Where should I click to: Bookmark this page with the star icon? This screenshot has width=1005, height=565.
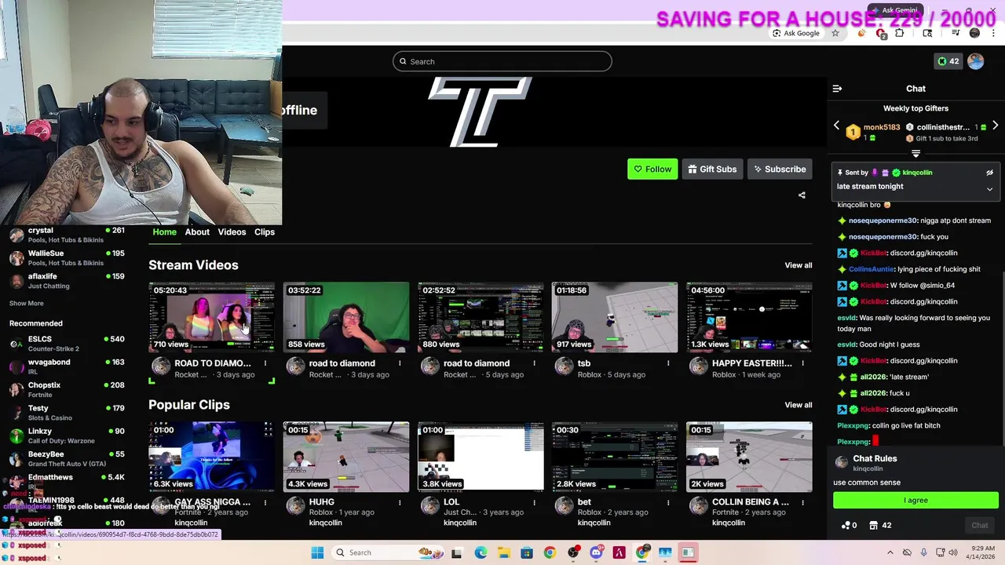835,33
